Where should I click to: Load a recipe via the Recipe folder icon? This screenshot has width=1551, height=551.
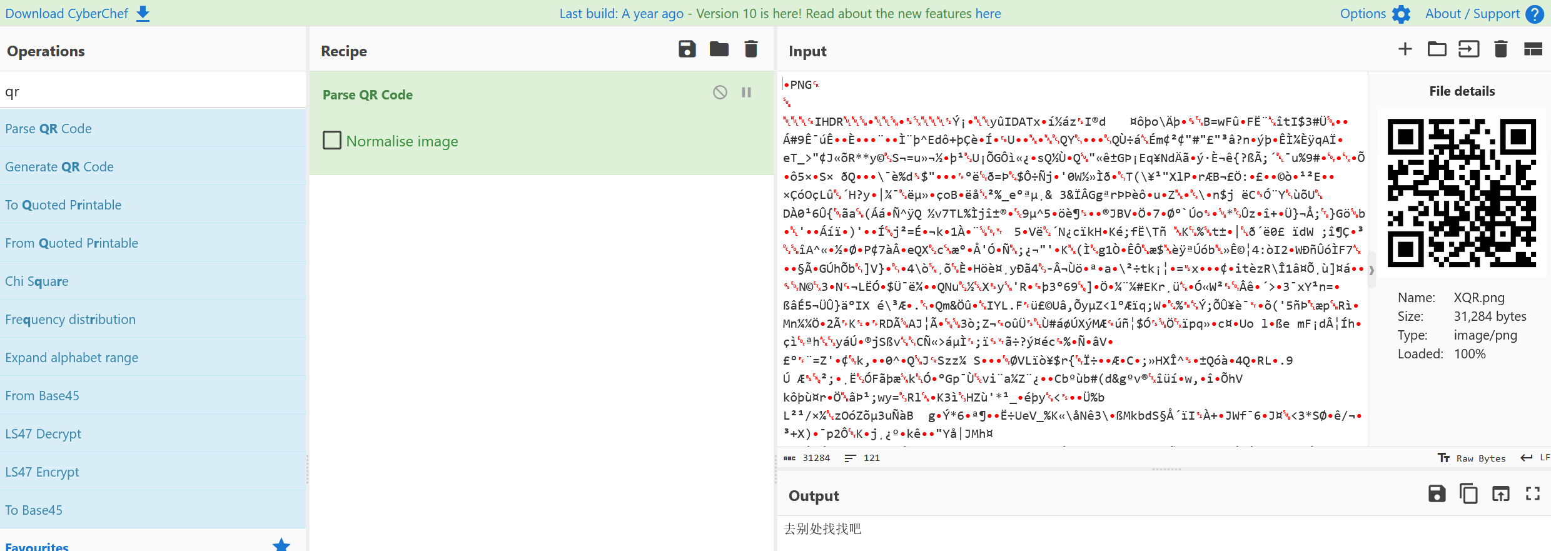tap(719, 49)
